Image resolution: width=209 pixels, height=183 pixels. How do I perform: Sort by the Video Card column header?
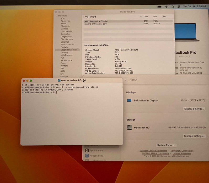90,17
